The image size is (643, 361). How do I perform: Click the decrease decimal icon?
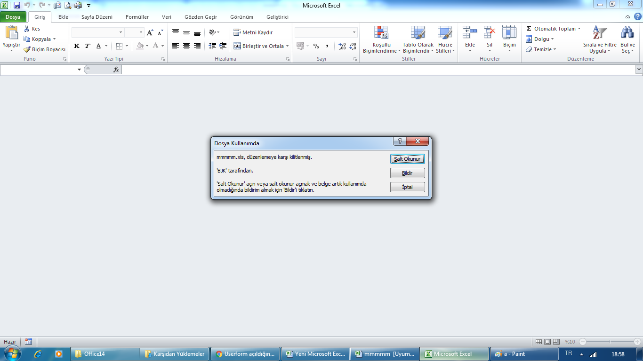click(353, 46)
